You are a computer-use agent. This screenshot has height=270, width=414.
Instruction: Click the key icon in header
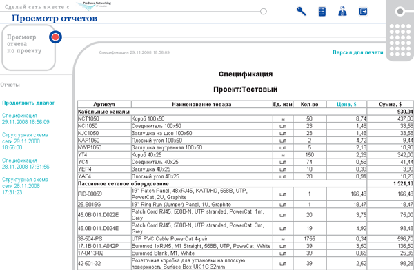[302, 11]
